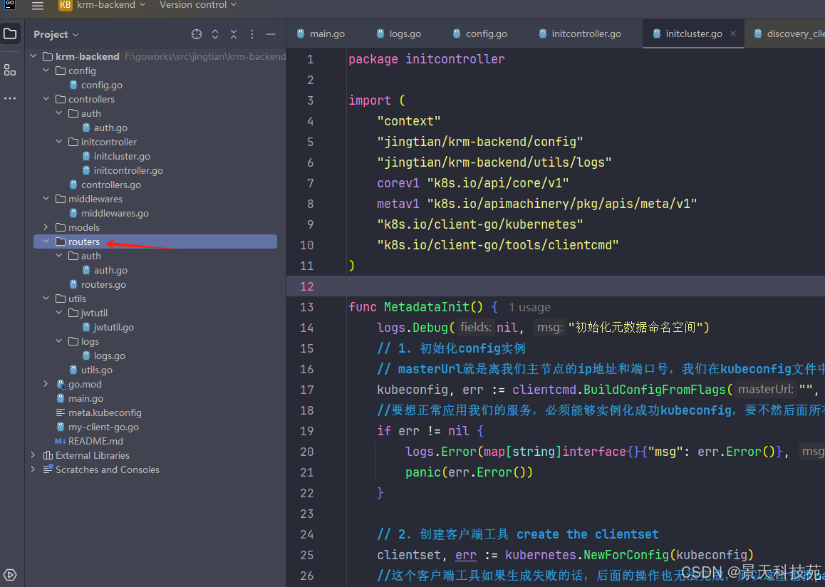
Task: Open Services tool window icon
Action: pyautogui.click(x=10, y=575)
